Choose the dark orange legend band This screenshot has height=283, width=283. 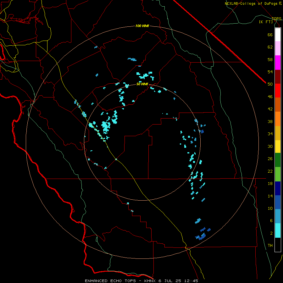coord(278,105)
